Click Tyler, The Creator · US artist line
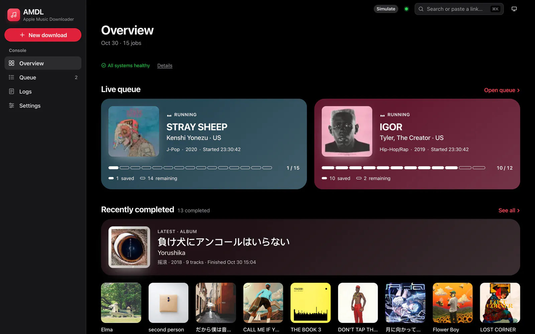Viewport: 535px width, 334px height. pos(412,138)
